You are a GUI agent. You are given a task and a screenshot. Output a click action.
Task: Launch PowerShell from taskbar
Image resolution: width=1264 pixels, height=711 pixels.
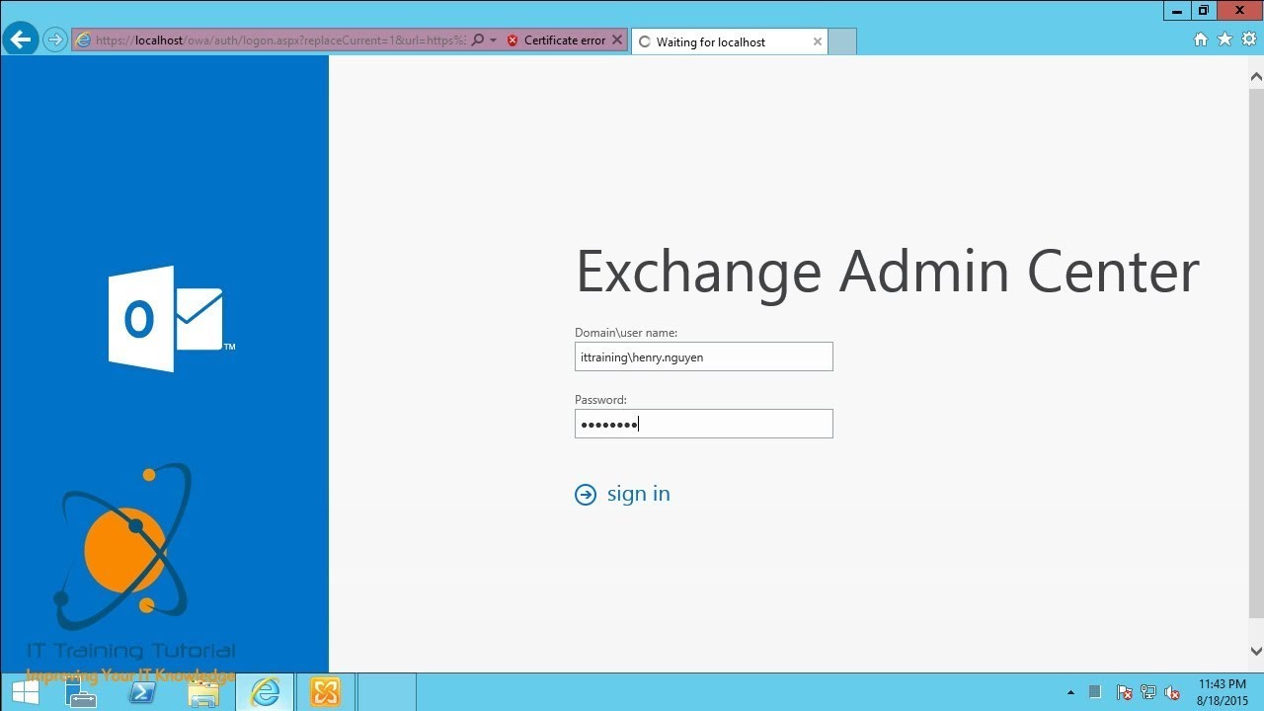tap(142, 692)
